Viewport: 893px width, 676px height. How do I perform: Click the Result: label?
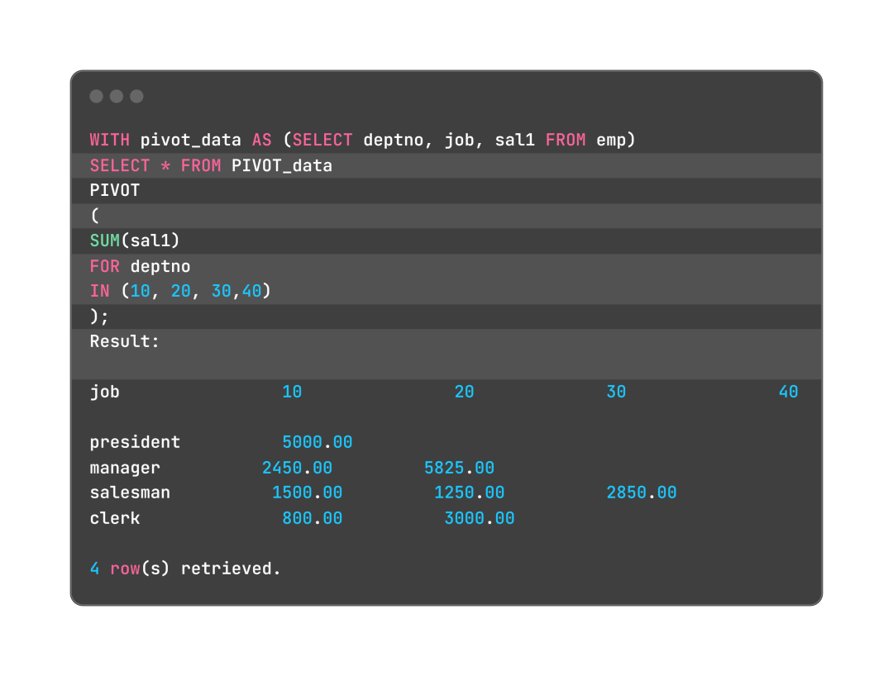(x=125, y=341)
